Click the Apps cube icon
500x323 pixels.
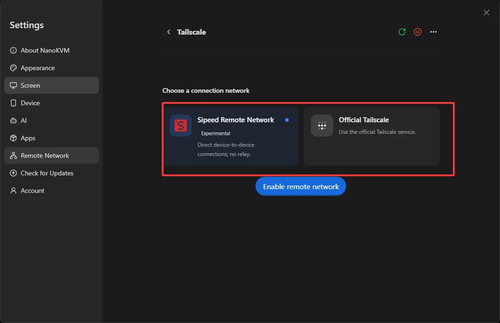pos(13,138)
